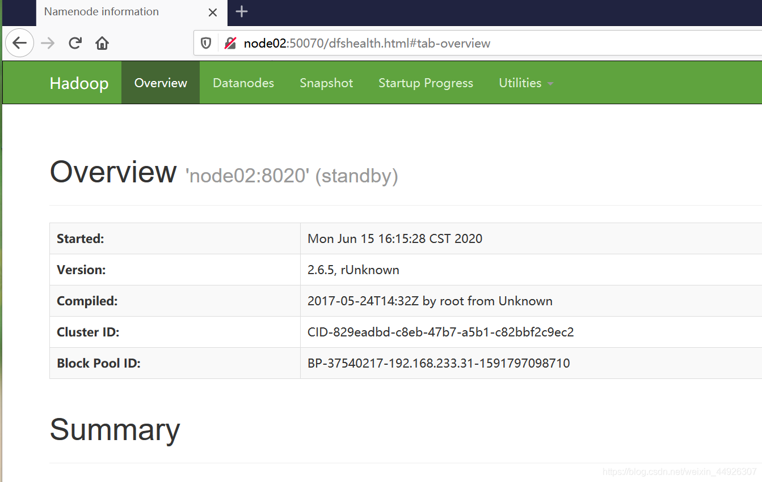This screenshot has height=482, width=762.
Task: Click the tracking protection shield icon
Action: tap(207, 43)
